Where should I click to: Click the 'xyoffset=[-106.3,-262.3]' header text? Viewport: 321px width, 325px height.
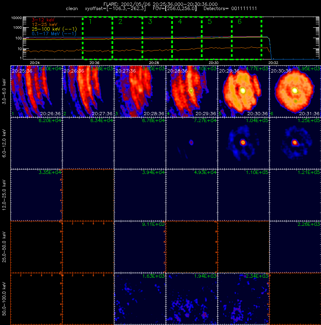coord(115,9)
